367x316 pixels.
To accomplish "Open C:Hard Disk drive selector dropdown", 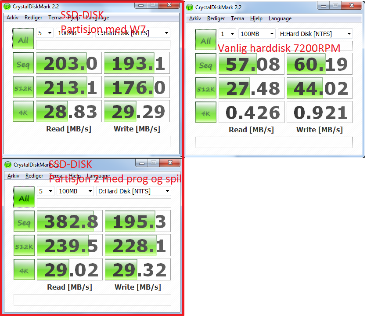I will coord(133,33).
